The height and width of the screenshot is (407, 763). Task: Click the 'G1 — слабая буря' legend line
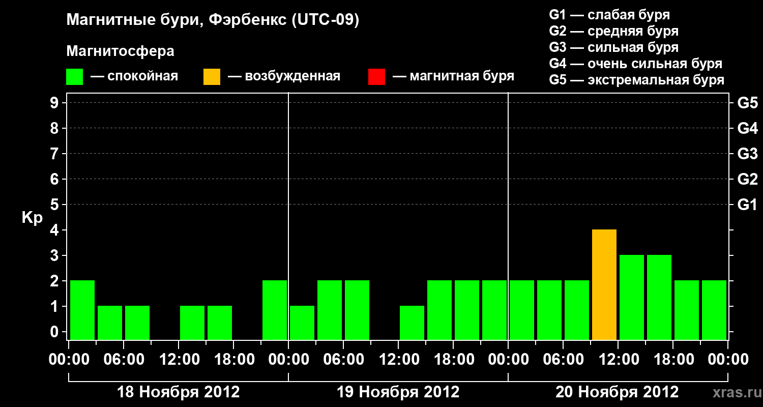tap(609, 15)
